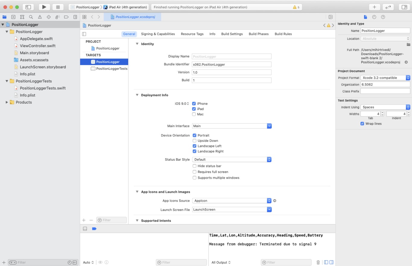Image resolution: width=412 pixels, height=266 pixels.
Task: Open the Status Bar Style dropdown
Action: (x=232, y=159)
